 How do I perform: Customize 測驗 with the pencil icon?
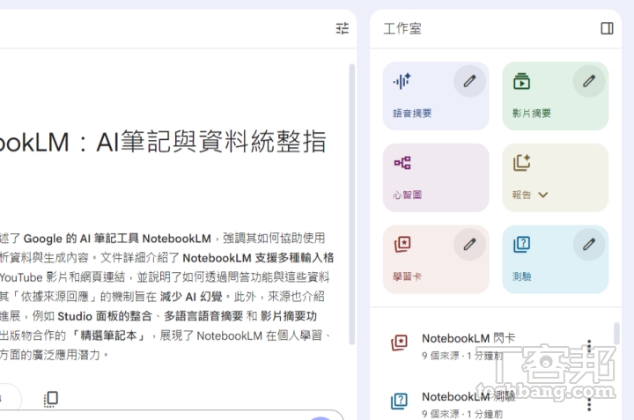pyautogui.click(x=589, y=245)
